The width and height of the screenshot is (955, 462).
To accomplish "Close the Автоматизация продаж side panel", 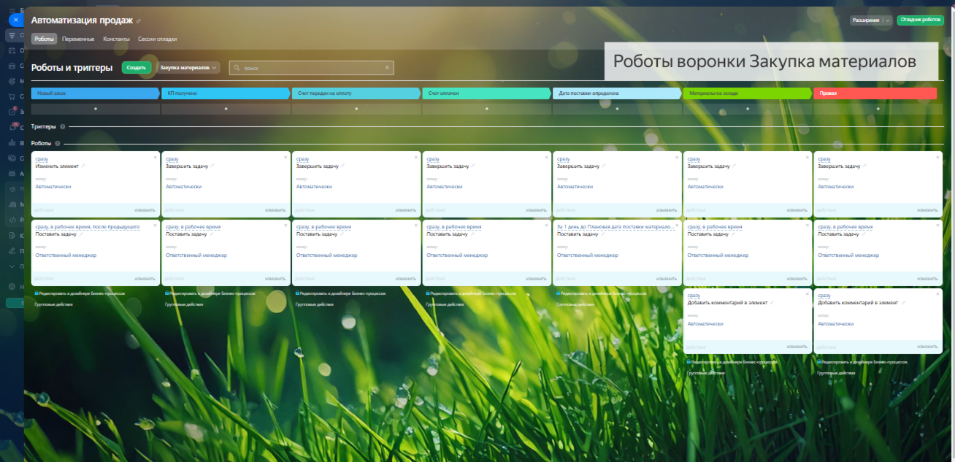I will 15,20.
